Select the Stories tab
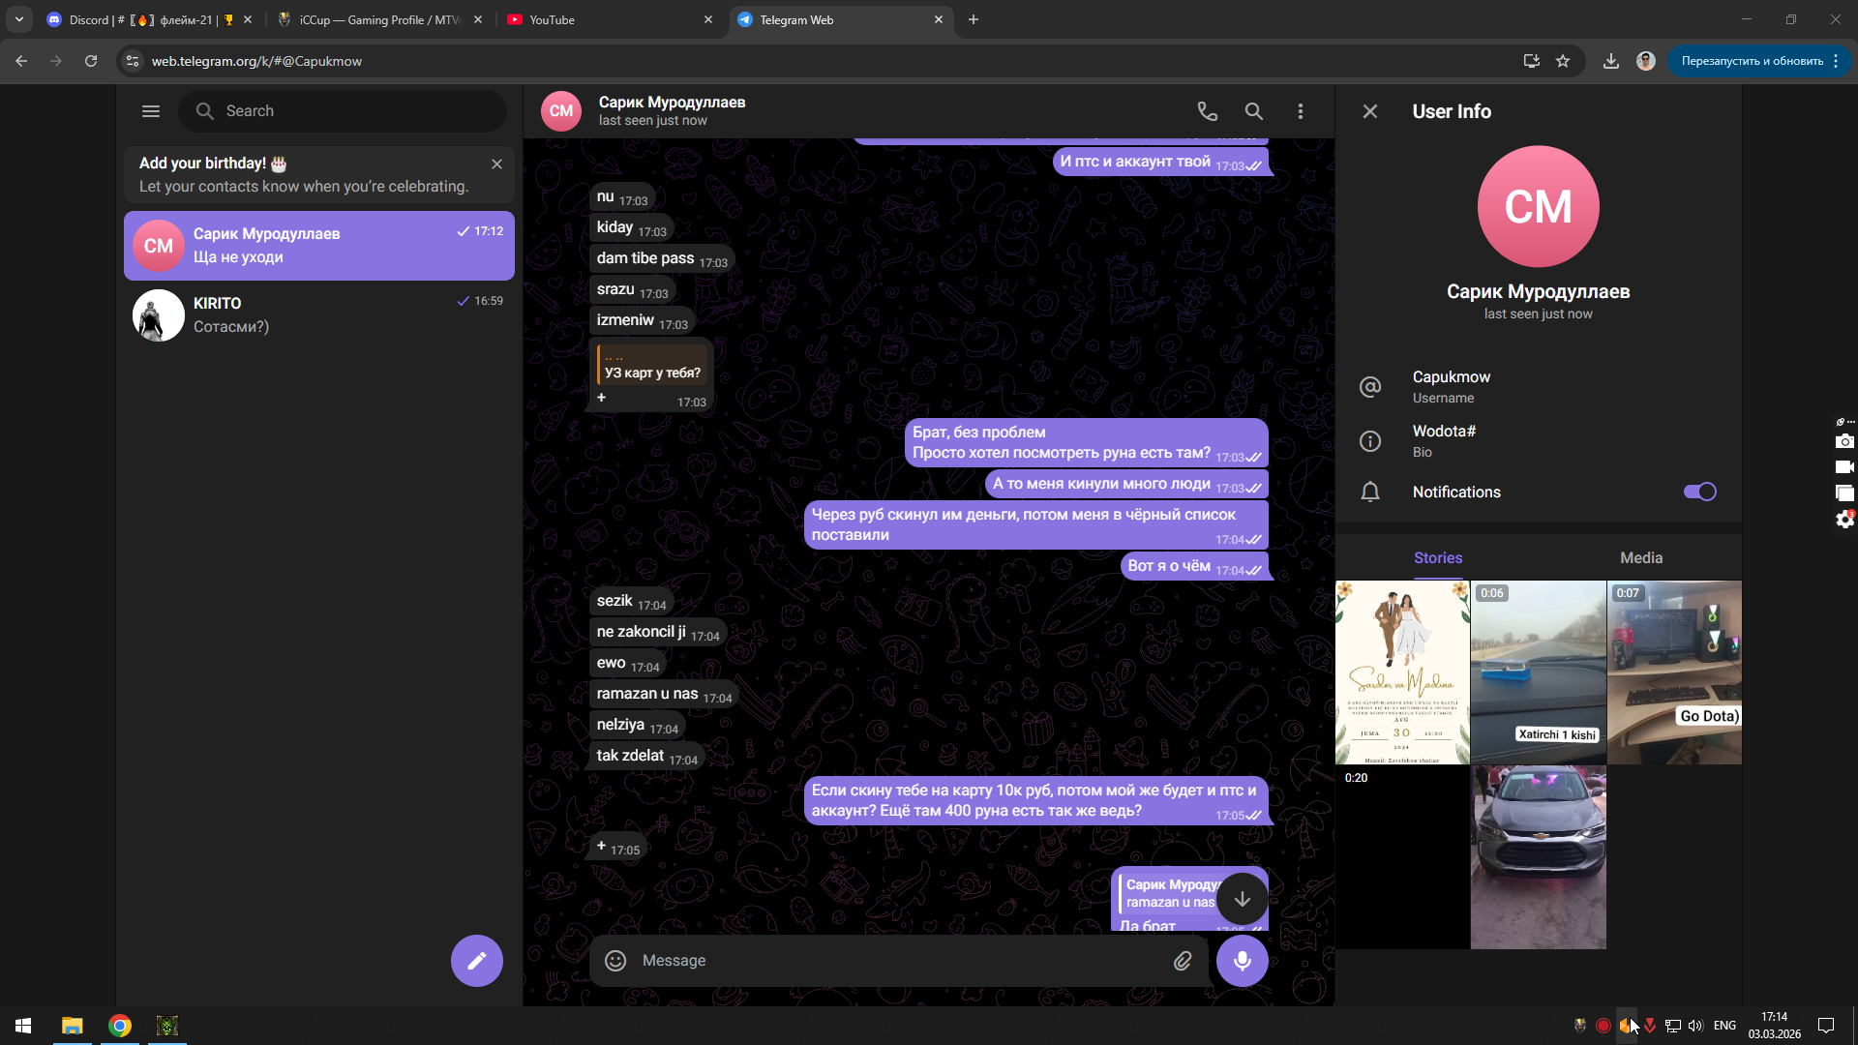 [1437, 557]
